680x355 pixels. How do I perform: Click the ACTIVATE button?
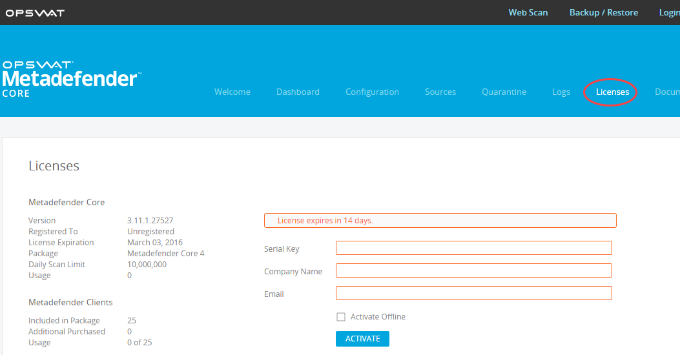pos(362,339)
